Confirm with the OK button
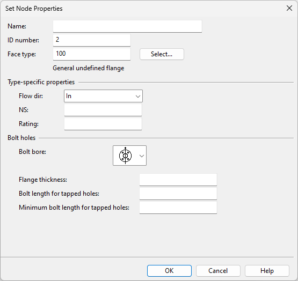Screen dimensions: 298x281 click(x=169, y=271)
